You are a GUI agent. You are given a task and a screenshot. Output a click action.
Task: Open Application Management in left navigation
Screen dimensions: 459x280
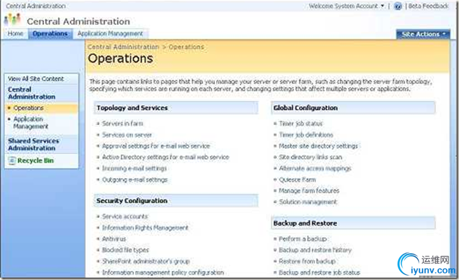point(30,123)
